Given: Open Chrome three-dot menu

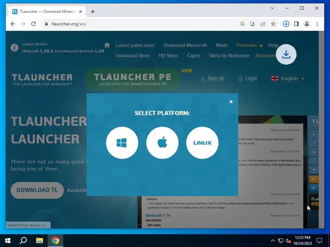Looking at the screenshot, I should click(317, 24).
